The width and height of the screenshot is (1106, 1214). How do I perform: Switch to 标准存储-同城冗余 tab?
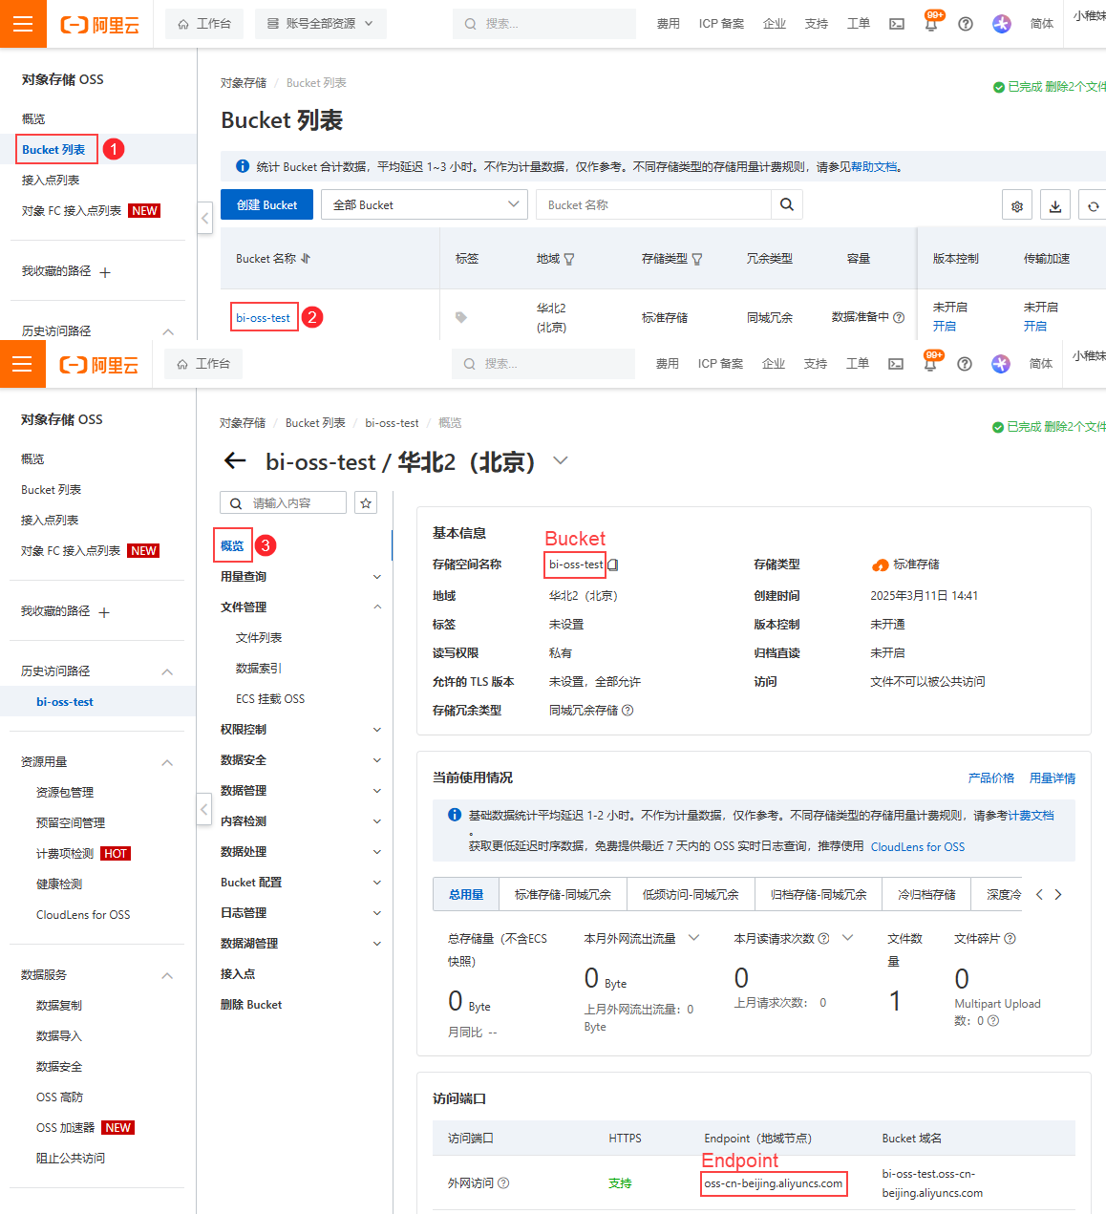pyautogui.click(x=563, y=894)
